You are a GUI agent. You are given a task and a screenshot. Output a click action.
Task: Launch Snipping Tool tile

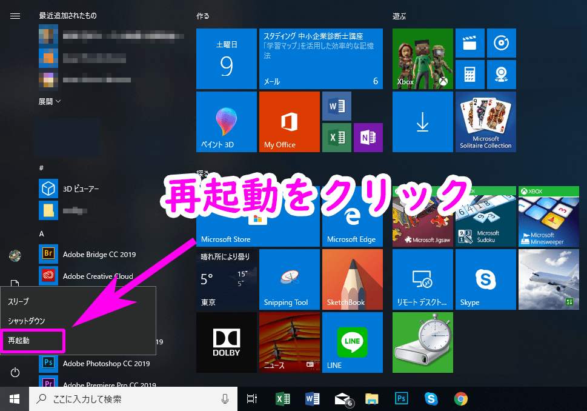[x=290, y=279]
